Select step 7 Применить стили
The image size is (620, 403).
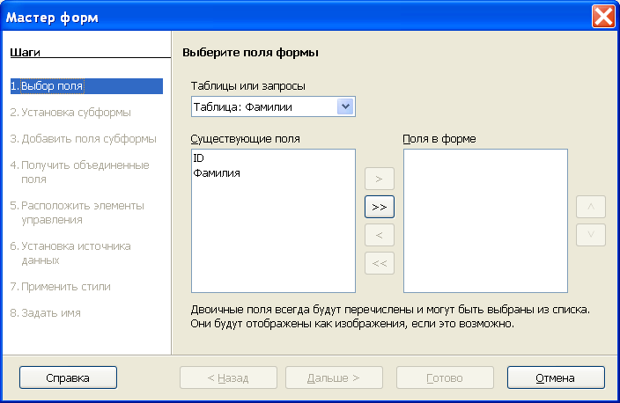[x=61, y=287]
